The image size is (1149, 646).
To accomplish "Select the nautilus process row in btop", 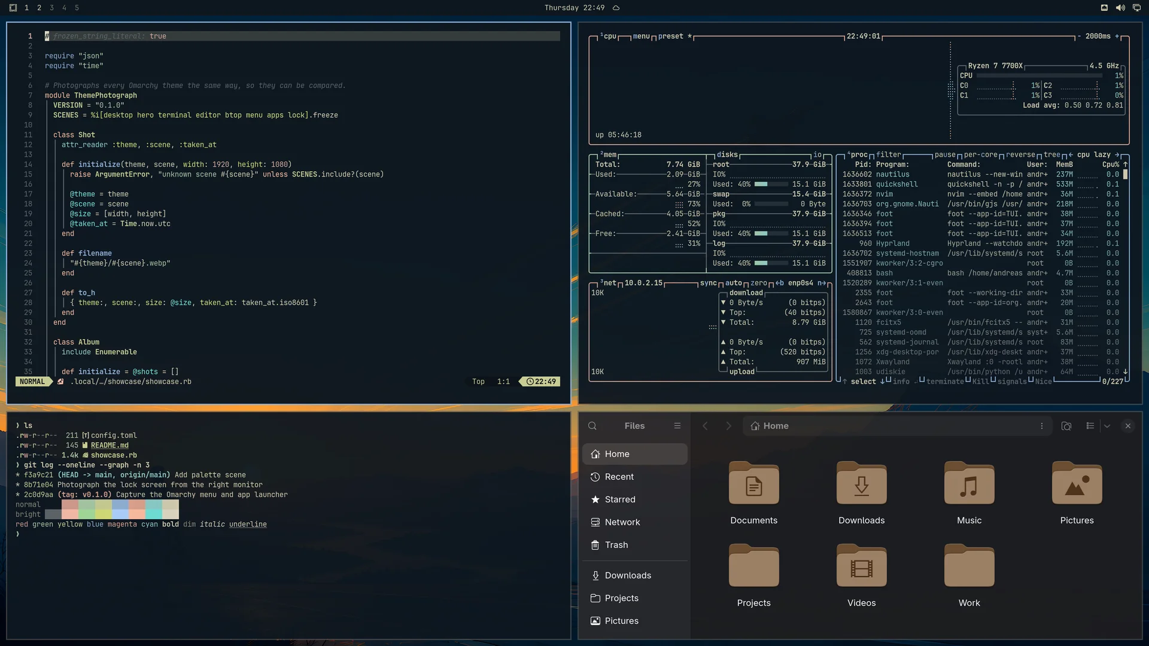I will pos(980,175).
